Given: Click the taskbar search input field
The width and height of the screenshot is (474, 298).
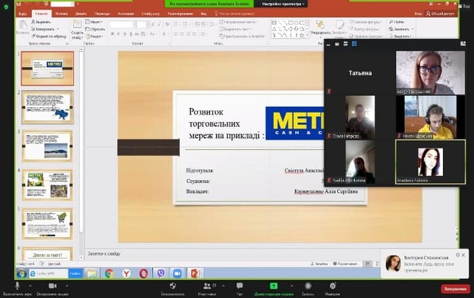Looking at the screenshot, I should pyautogui.click(x=48, y=274).
